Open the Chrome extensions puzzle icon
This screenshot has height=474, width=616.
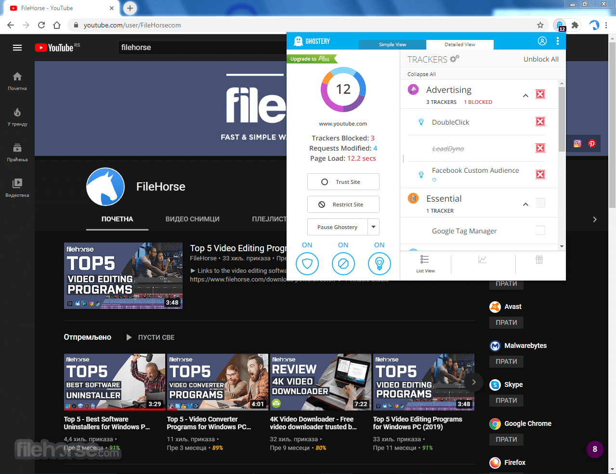pyautogui.click(x=575, y=25)
